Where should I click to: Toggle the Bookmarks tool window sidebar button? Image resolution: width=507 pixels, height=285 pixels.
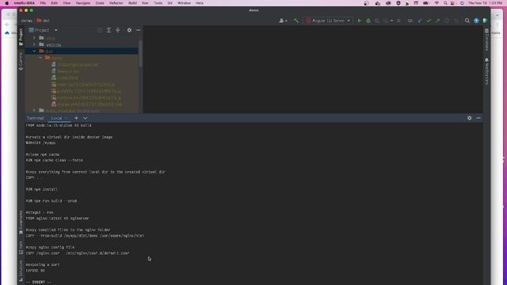(x=21, y=222)
